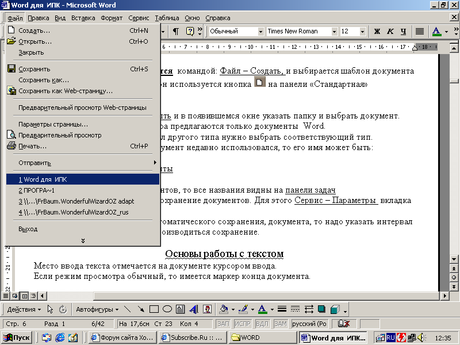This screenshot has width=460, height=345.
Task: Choose Выход in the File menu
Action: (83, 229)
